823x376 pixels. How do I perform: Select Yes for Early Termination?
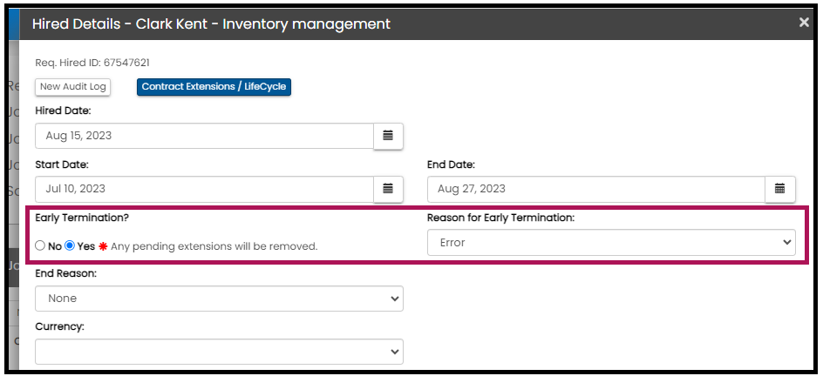(71, 246)
